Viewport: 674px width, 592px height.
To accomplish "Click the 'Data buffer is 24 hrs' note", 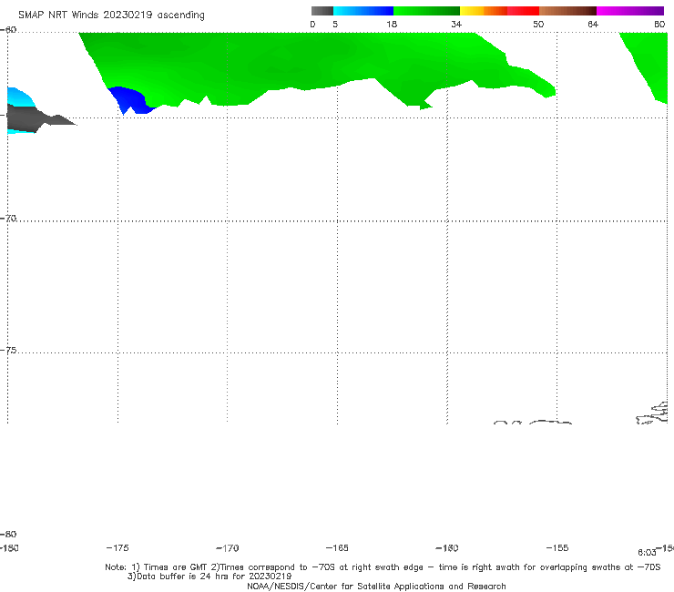I will click(209, 577).
